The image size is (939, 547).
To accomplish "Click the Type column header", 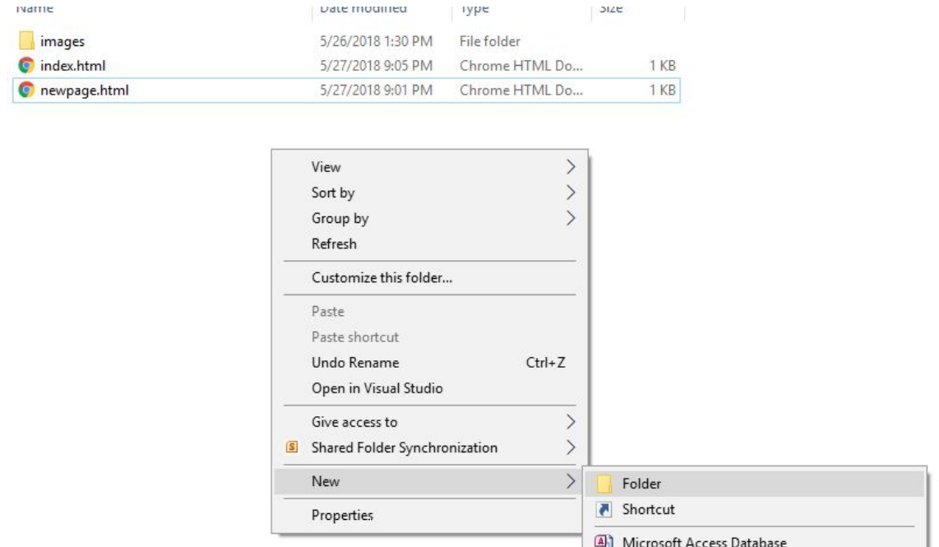I will coord(474,8).
